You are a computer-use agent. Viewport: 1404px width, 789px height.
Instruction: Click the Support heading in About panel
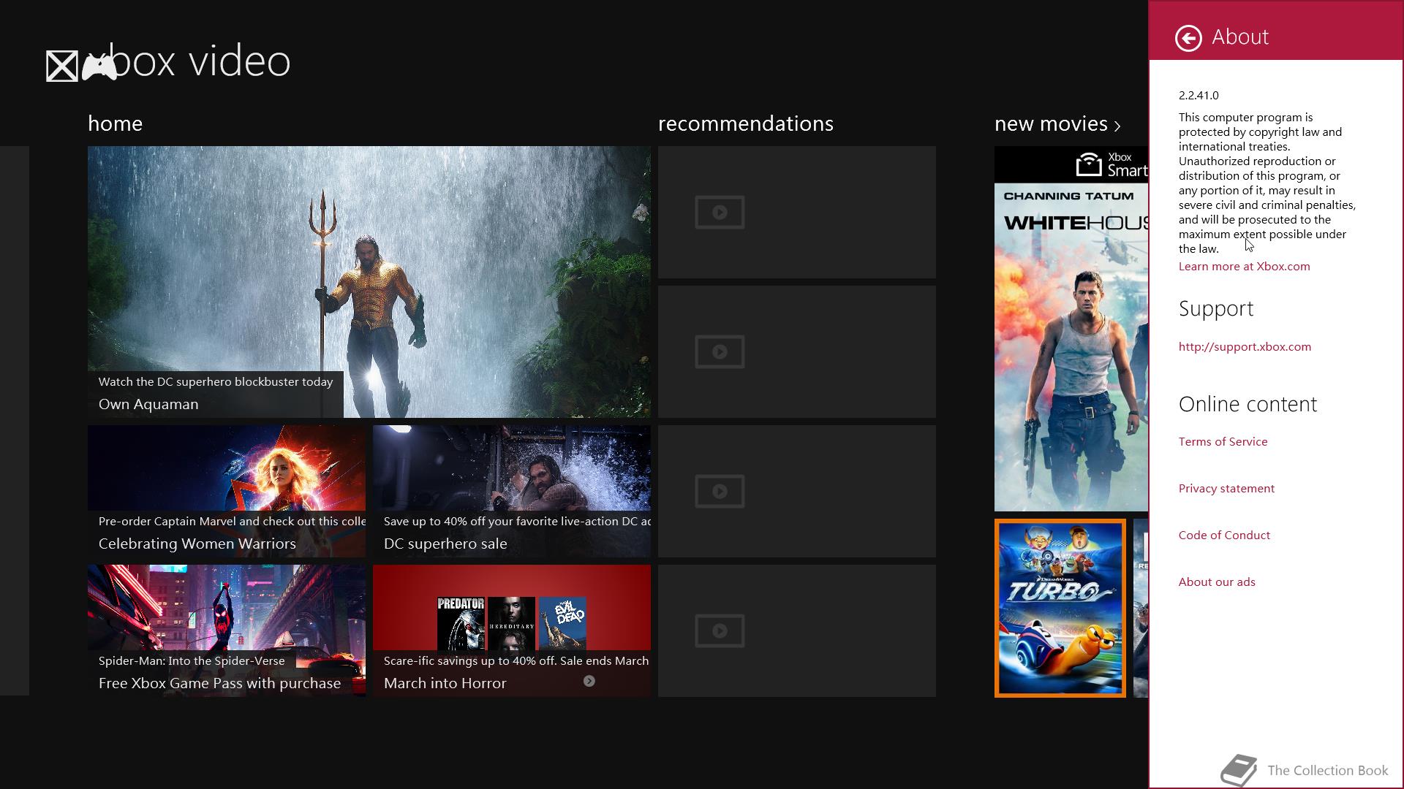pos(1216,309)
